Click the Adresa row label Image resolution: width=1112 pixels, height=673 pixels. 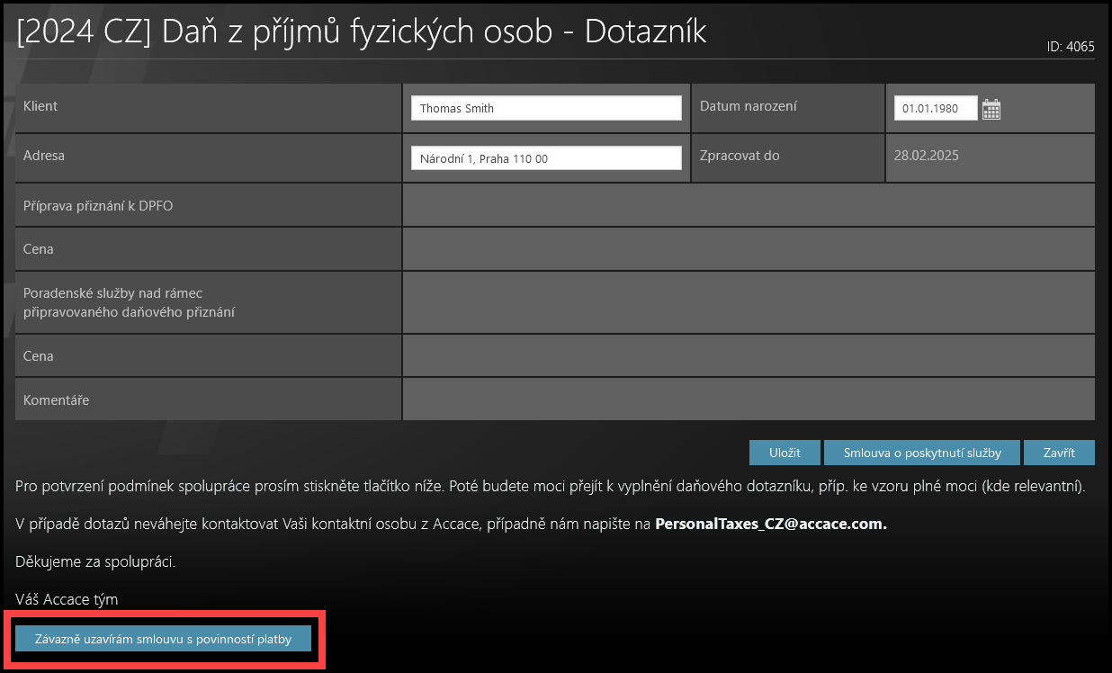tap(44, 156)
